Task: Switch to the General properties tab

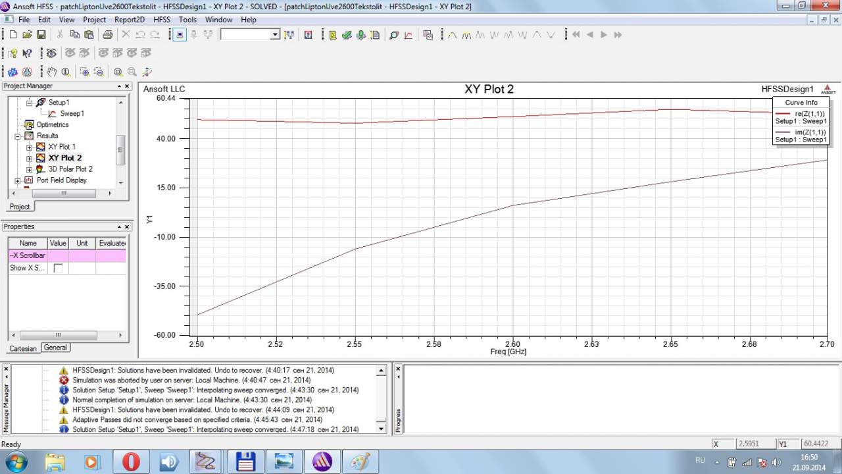Action: (x=55, y=348)
